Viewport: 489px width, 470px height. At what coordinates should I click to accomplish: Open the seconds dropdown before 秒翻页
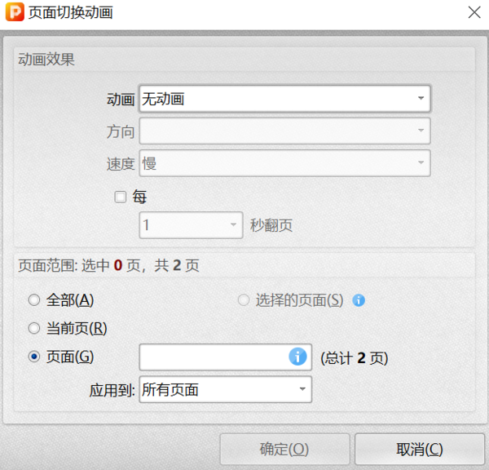point(191,225)
